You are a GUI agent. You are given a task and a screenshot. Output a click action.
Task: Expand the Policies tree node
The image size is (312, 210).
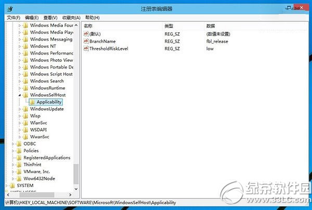[x=13, y=151]
